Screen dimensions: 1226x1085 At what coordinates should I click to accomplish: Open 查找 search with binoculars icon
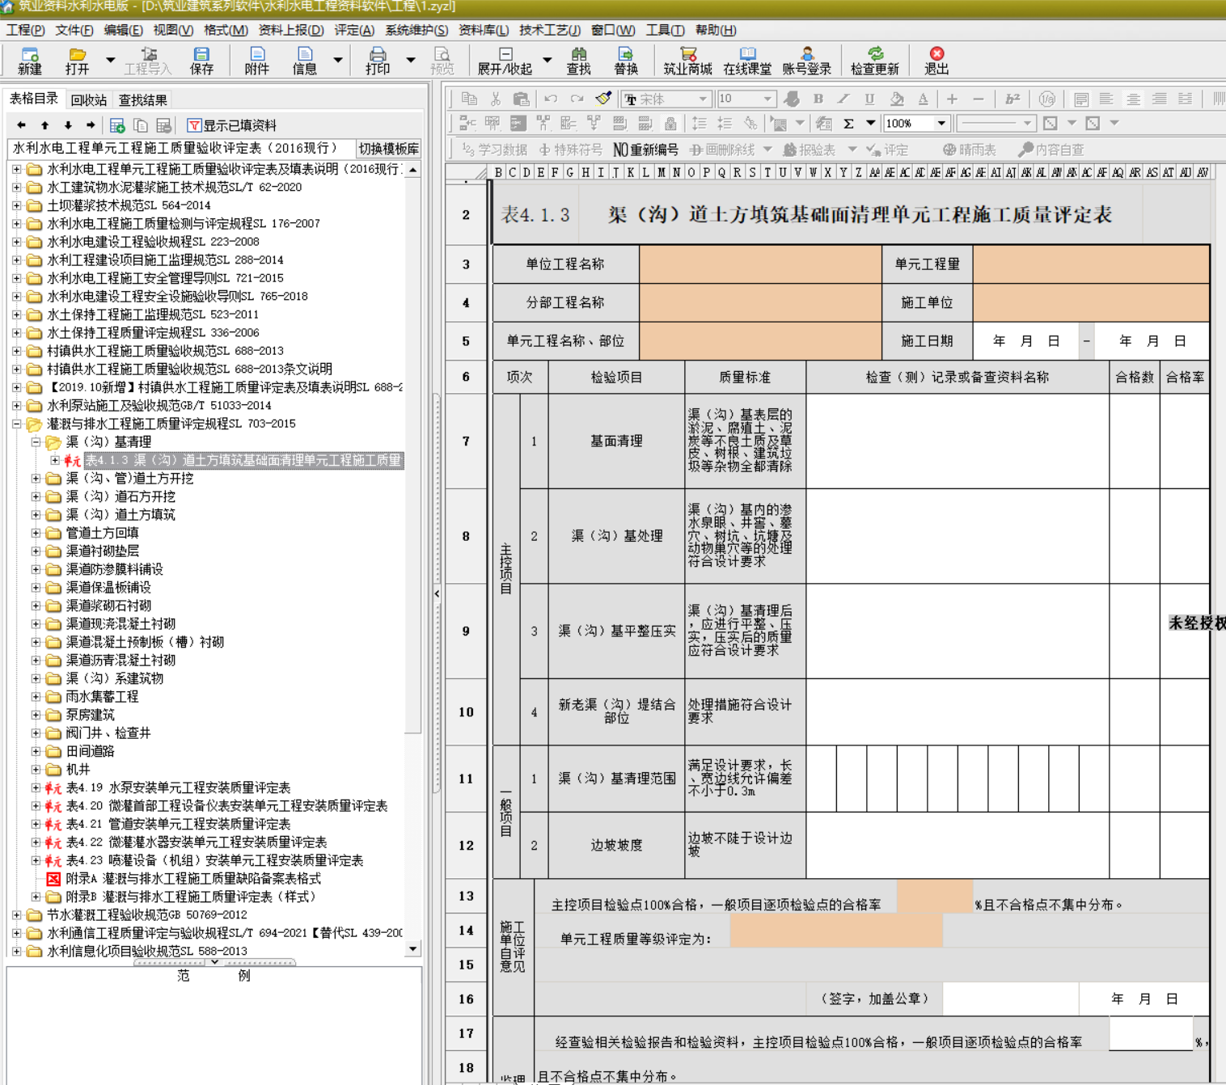pyautogui.click(x=578, y=61)
